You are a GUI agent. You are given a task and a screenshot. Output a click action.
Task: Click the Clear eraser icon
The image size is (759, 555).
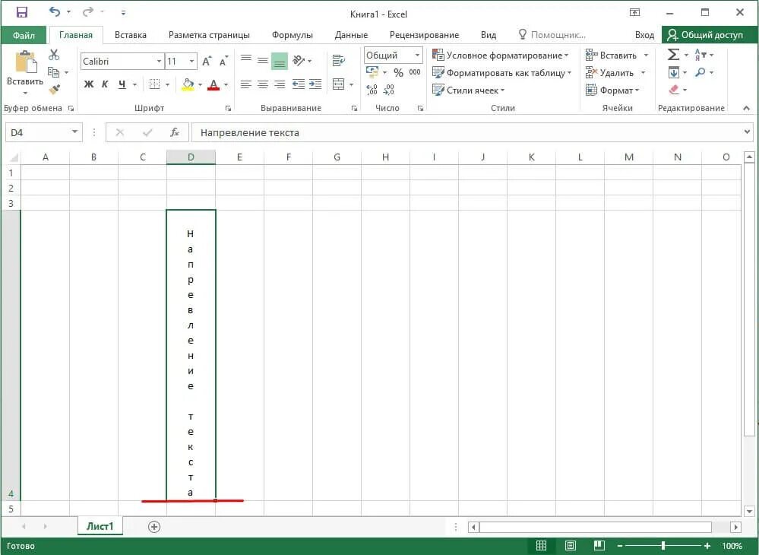673,90
